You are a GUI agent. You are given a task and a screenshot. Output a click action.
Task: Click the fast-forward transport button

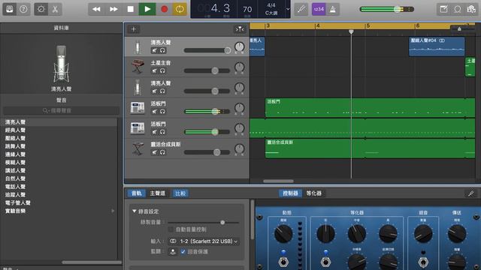tap(113, 9)
